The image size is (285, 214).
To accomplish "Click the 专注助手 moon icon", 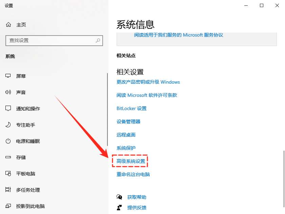I will coord(8,125).
